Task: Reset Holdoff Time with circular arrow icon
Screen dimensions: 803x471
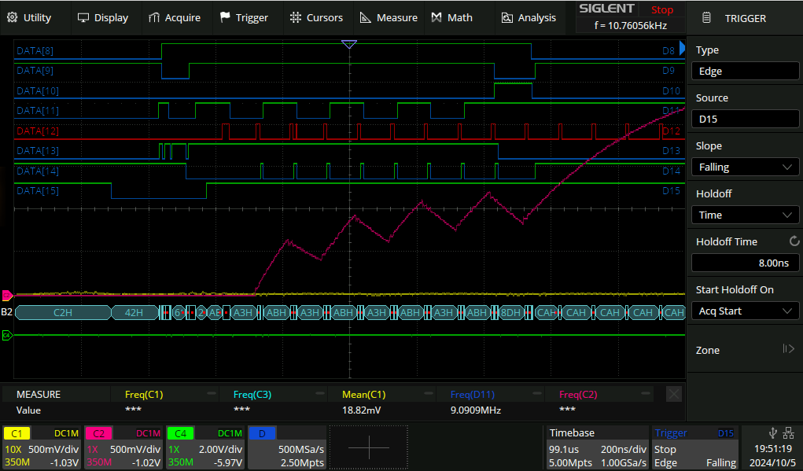Action: coord(794,241)
